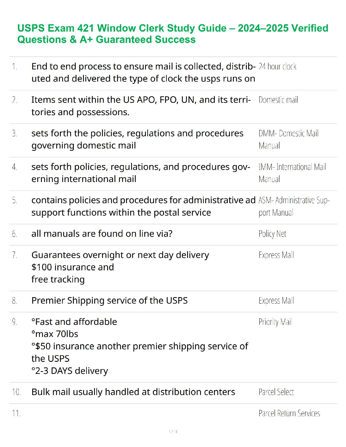Screen dimensions: 346x447
Task: Click the question number "11."
Action: tap(16, 413)
